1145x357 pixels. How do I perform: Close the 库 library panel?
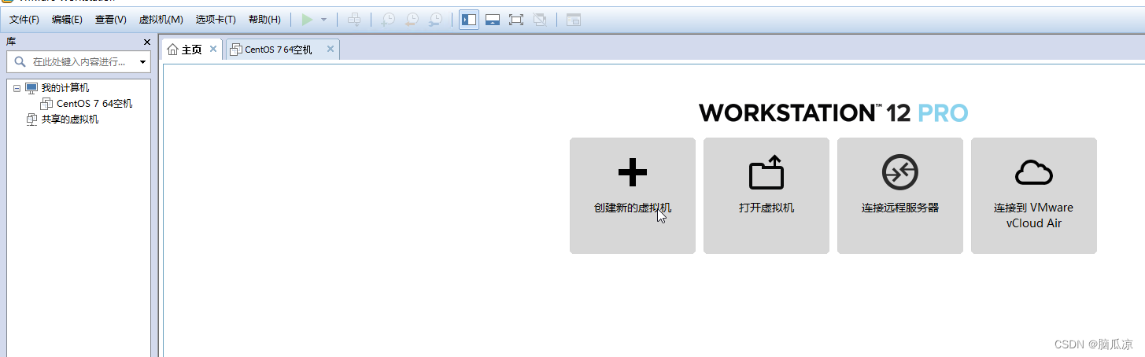click(146, 42)
